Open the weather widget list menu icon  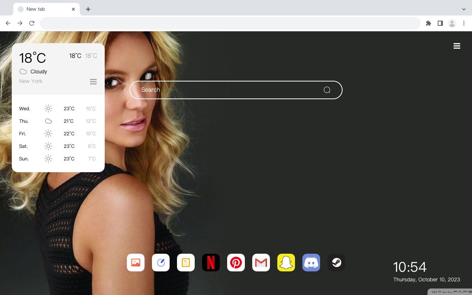pyautogui.click(x=93, y=81)
